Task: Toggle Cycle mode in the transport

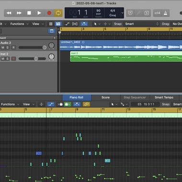Action: pyautogui.click(x=58, y=13)
